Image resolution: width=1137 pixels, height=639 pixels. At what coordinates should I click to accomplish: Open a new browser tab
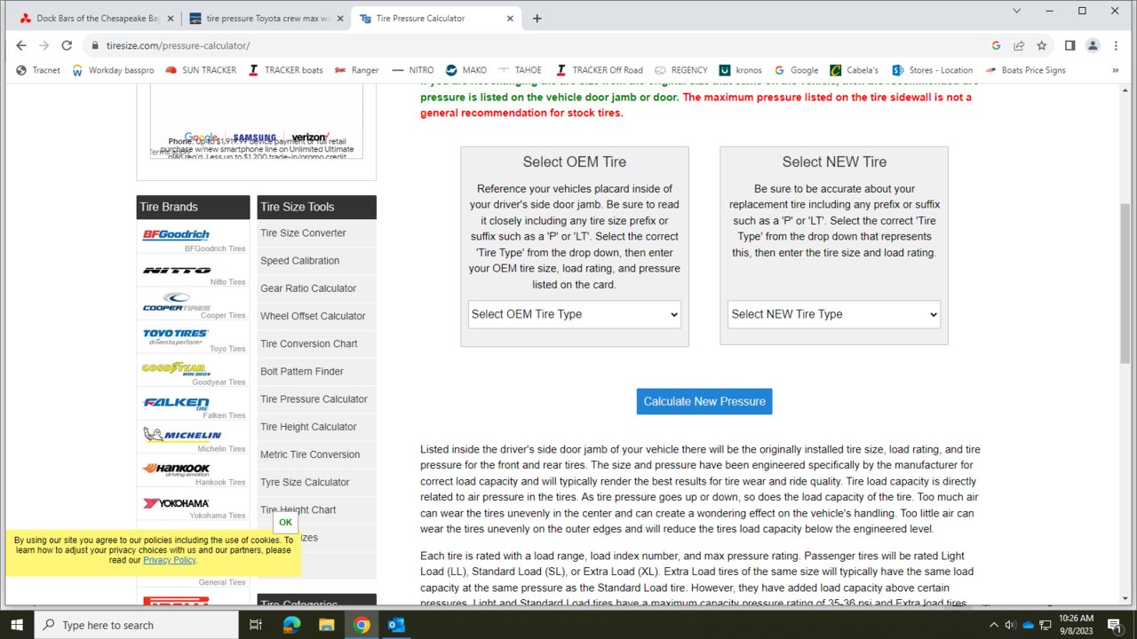tap(537, 18)
